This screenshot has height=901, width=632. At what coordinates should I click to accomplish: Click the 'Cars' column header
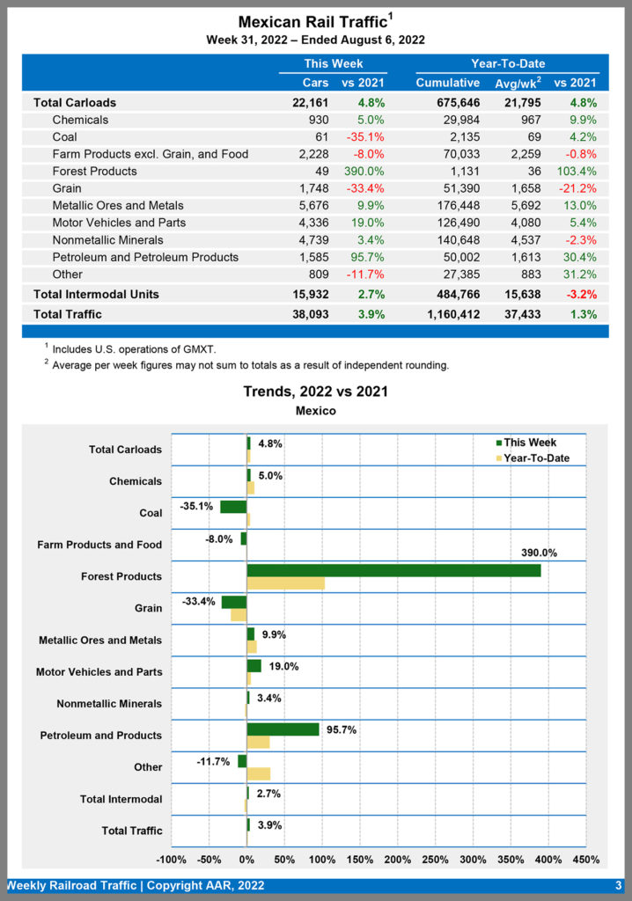pyautogui.click(x=315, y=83)
